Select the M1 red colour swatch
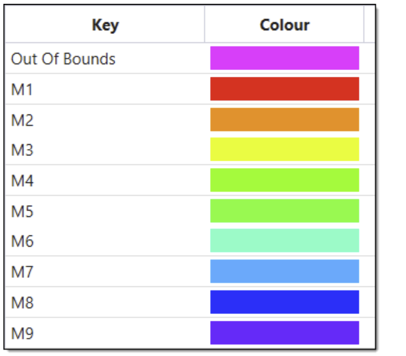This screenshot has width=406, height=356. (x=285, y=89)
